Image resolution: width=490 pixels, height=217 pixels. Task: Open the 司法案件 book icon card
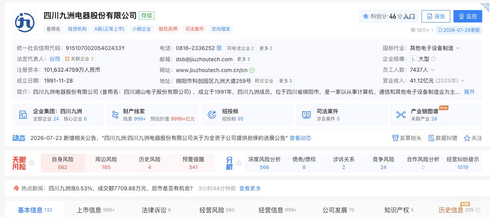pos(306,115)
